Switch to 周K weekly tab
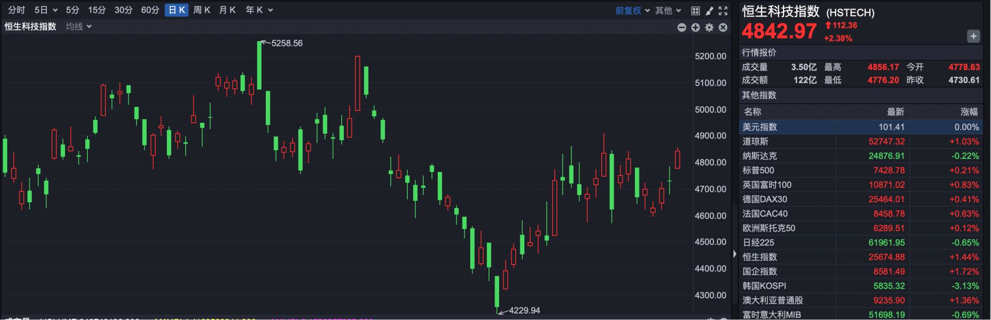The height and width of the screenshot is (320, 991). pyautogui.click(x=202, y=10)
